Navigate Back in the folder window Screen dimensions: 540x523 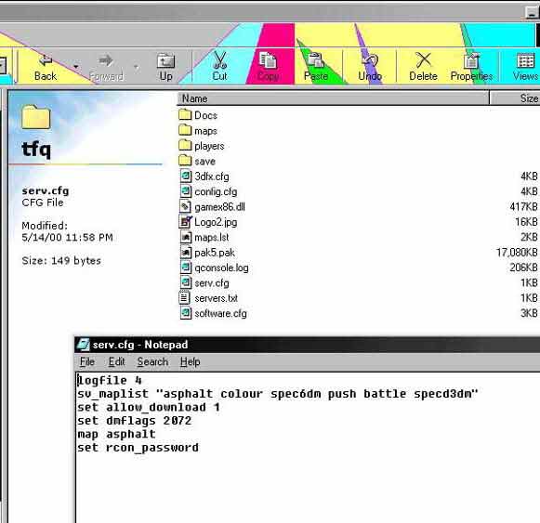tap(46, 66)
